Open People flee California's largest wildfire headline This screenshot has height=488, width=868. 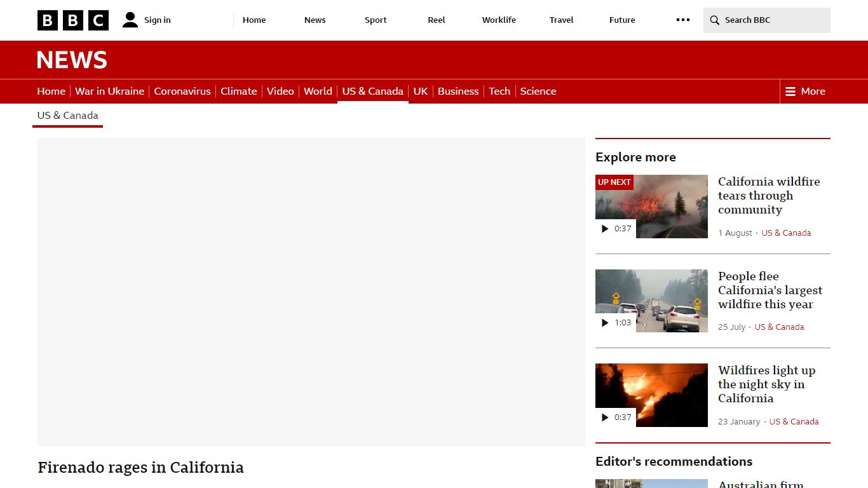tap(770, 290)
